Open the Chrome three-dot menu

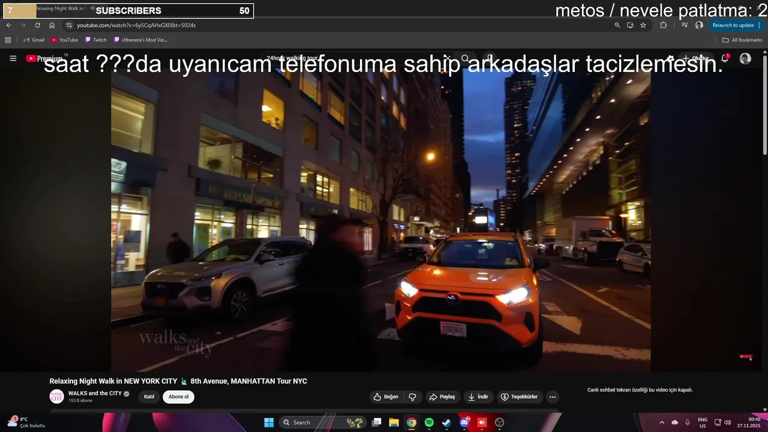coord(760,25)
